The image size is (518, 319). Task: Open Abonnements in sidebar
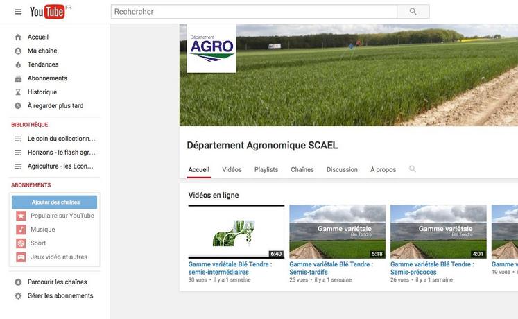(47, 78)
